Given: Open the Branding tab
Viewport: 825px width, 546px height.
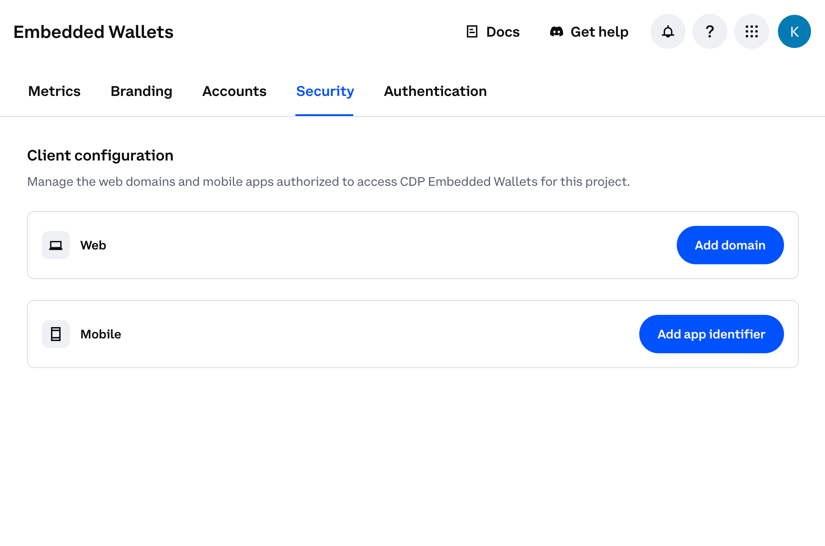Looking at the screenshot, I should point(141,91).
